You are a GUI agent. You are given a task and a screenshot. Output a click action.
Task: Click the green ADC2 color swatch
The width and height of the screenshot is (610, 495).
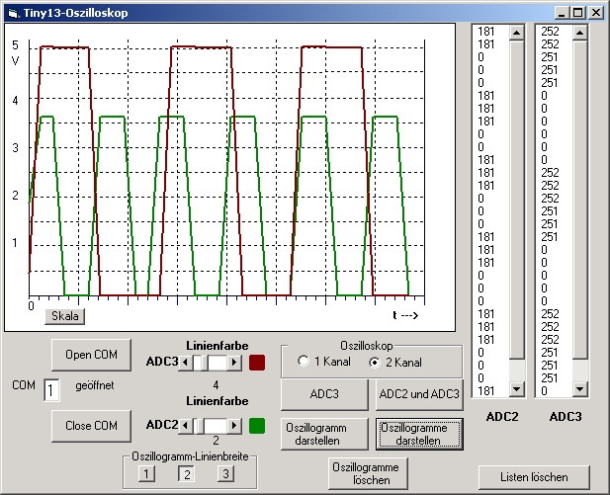point(257,426)
